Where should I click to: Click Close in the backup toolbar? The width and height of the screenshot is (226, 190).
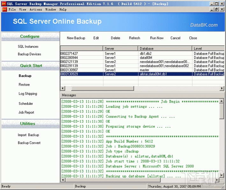point(193,38)
